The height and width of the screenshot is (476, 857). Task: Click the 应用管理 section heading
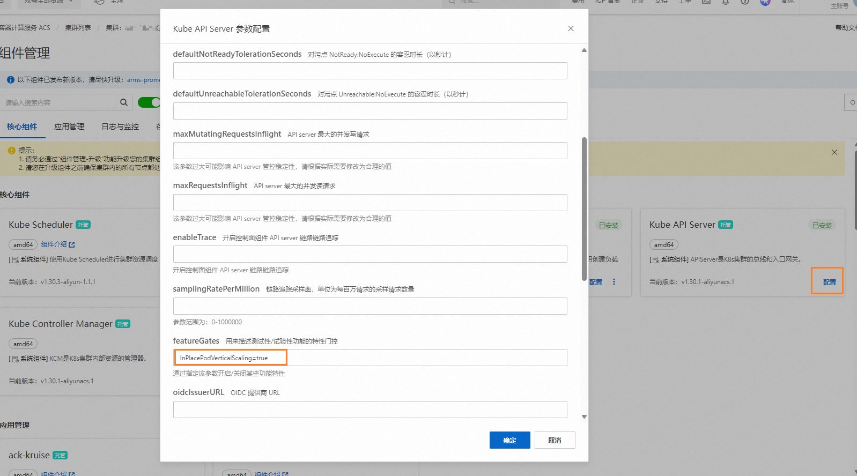[x=14, y=425]
